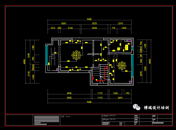Click the 说明 NOTES field in title block
Image resolution: width=176 pixels, height=130 pixels.
click(81, 120)
